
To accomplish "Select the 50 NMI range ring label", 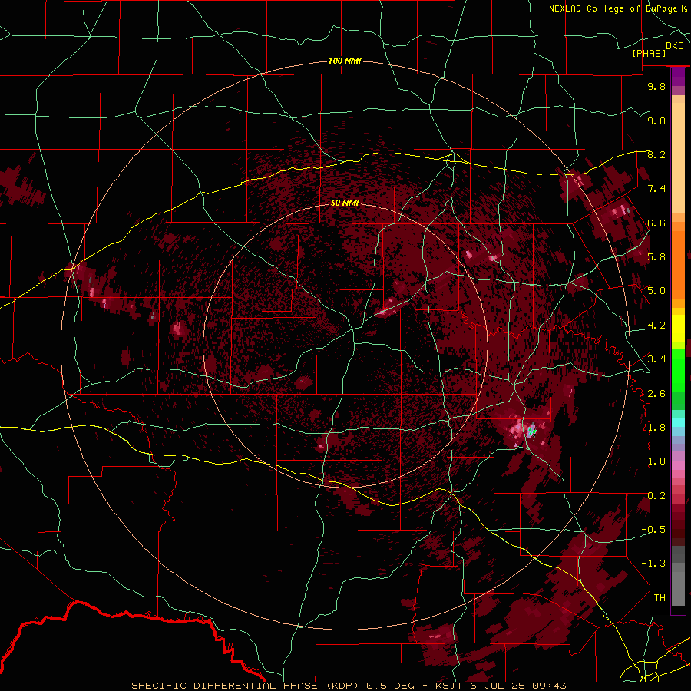I will point(345,203).
